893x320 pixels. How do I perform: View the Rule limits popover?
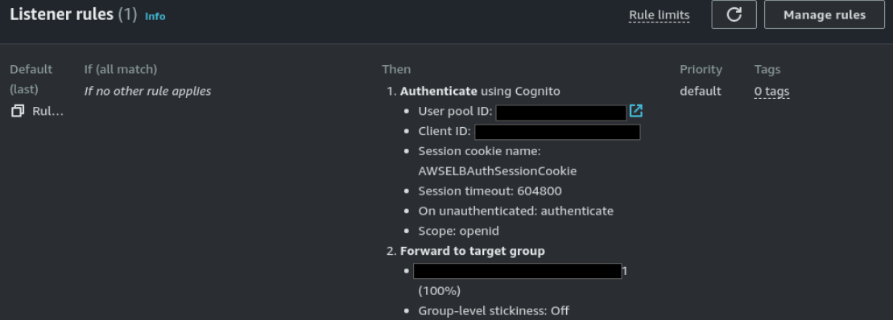pyautogui.click(x=659, y=15)
